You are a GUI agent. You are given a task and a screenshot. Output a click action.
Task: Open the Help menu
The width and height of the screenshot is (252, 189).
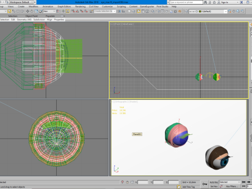point(174,6)
